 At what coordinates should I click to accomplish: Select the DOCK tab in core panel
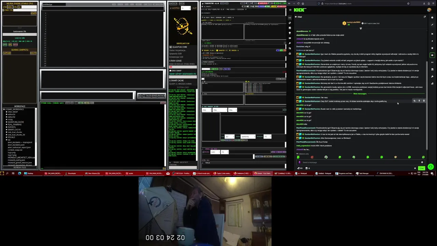(x=182, y=3)
